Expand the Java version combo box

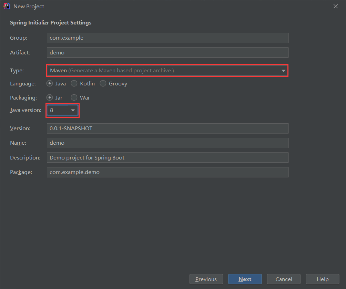pyautogui.click(x=62, y=110)
